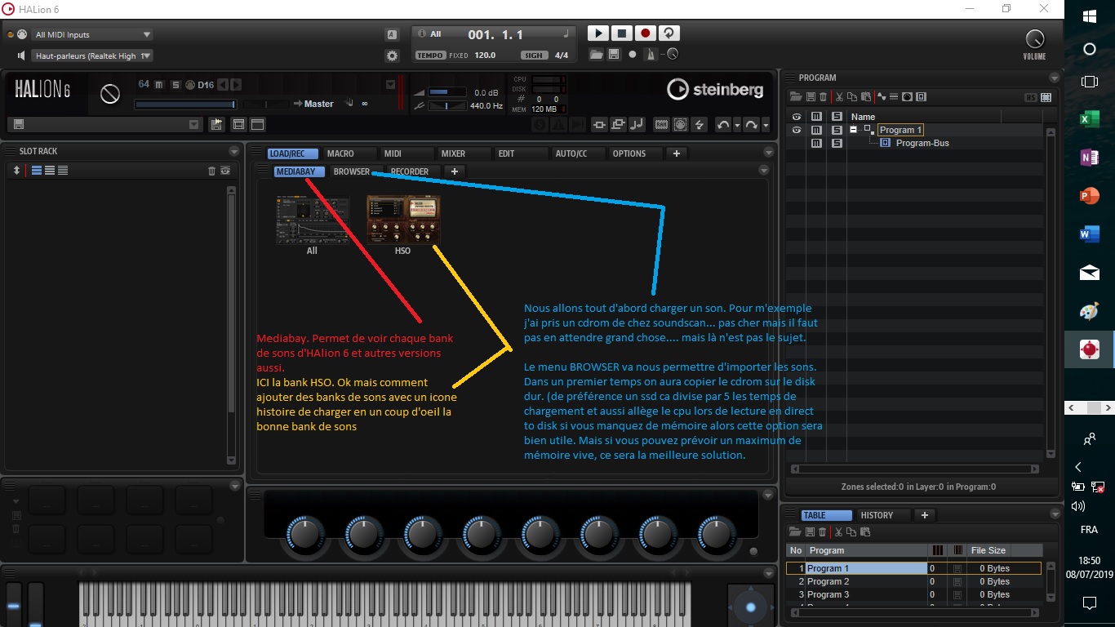The height and width of the screenshot is (627, 1115).
Task: Toggle visibility eye for Program 1
Action: tap(796, 130)
